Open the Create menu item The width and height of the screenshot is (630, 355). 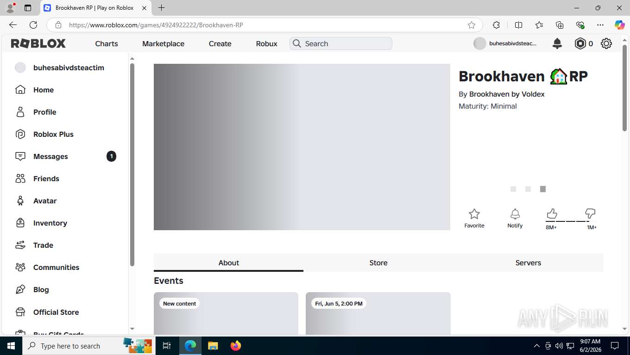[220, 43]
